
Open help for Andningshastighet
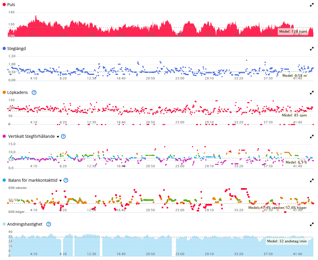coord(49,224)
